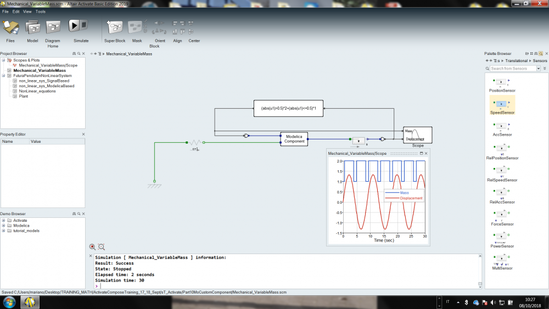This screenshot has height=309, width=549.
Task: Select the Modelica Component block
Action: coord(294,139)
